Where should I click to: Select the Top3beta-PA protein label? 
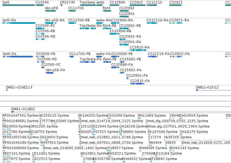(x=91, y=59)
